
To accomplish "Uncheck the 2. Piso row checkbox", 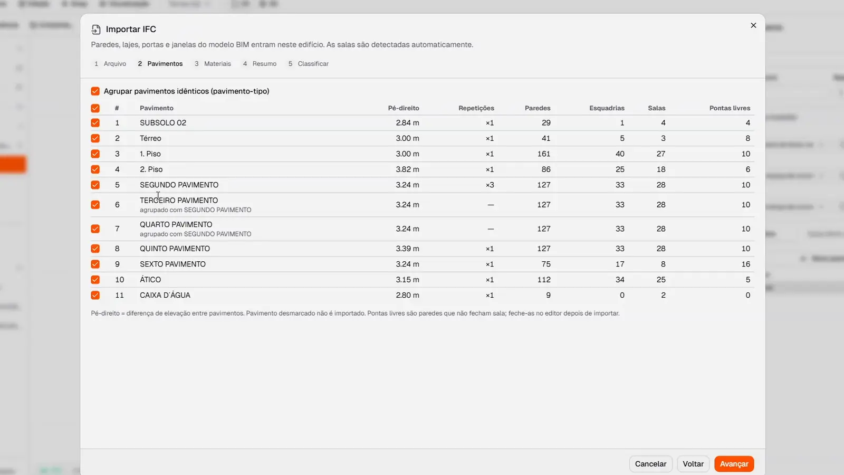I will (95, 169).
